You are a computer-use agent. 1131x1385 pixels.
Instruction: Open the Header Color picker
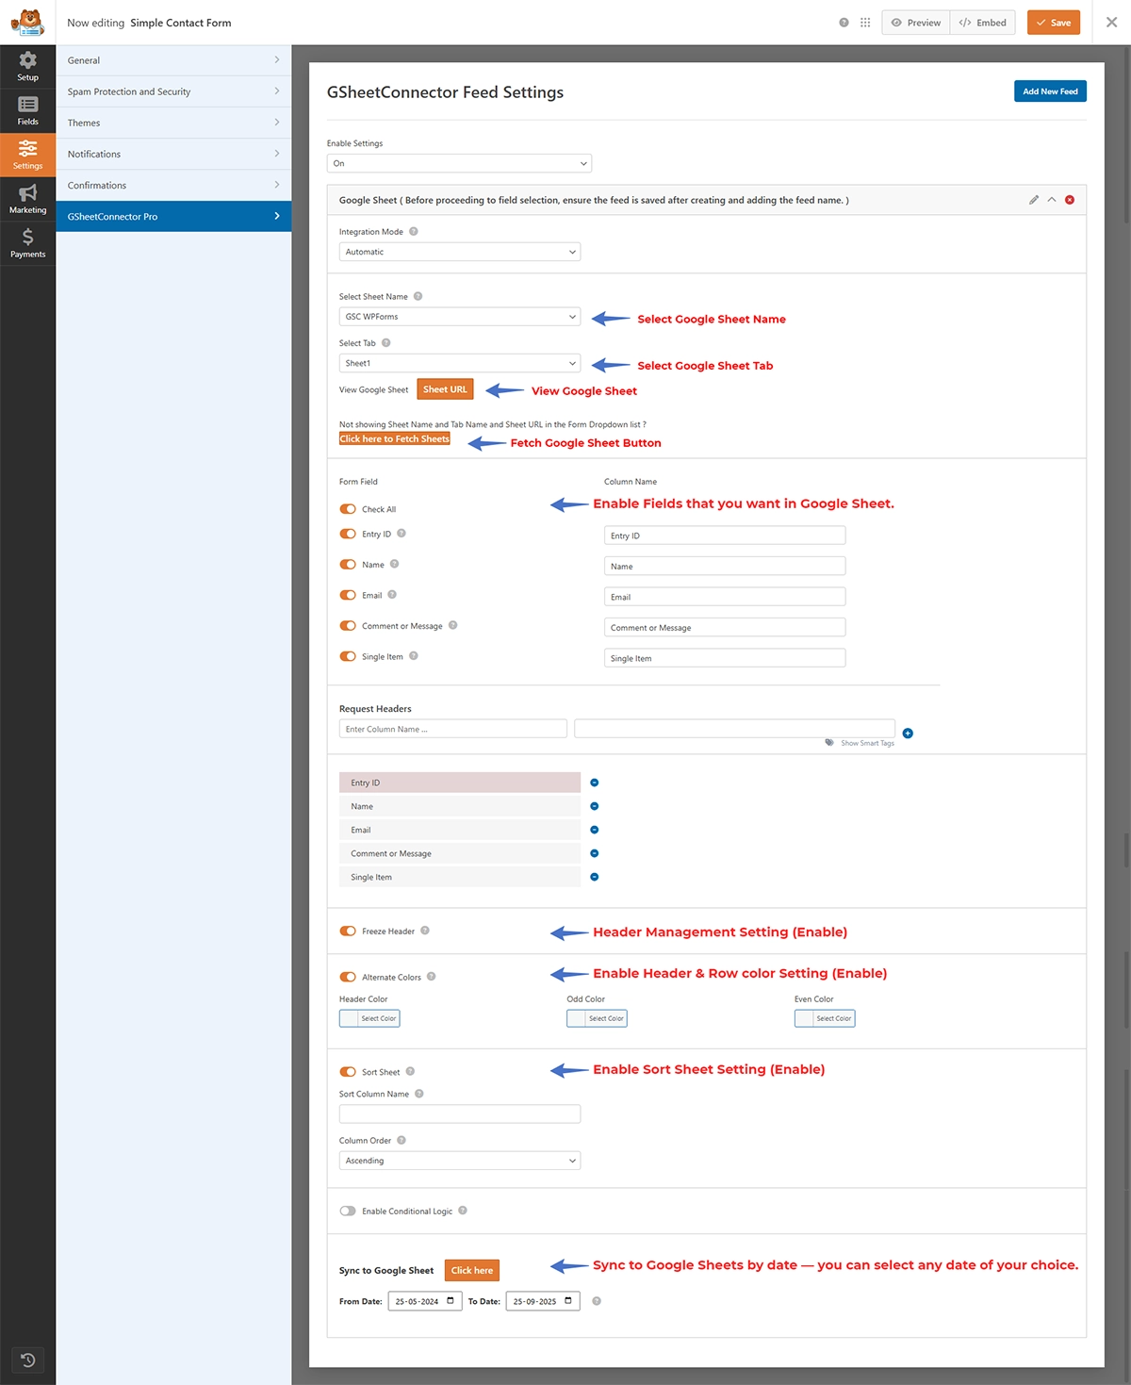[369, 1018]
